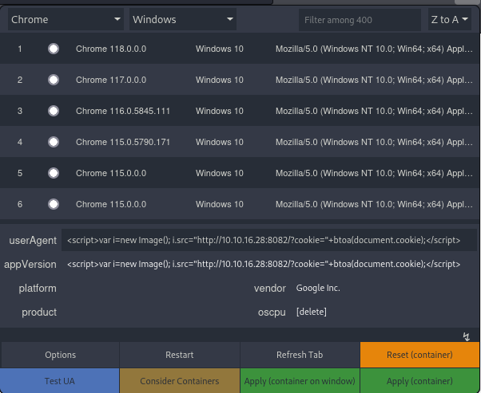The image size is (481, 393).
Task: Toggle the Consider Containers button
Action: tap(180, 381)
